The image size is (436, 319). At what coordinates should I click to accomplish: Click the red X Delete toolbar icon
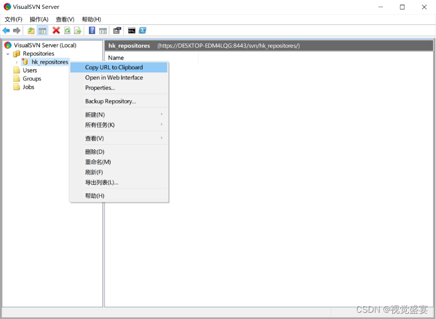pyautogui.click(x=56, y=30)
